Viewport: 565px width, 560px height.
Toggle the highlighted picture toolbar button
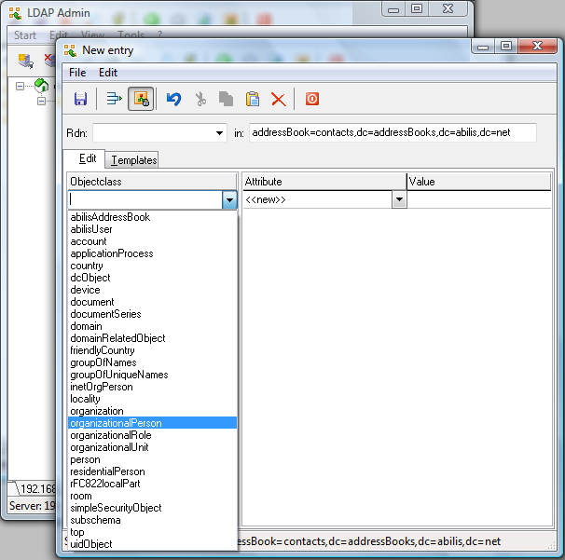(141, 99)
